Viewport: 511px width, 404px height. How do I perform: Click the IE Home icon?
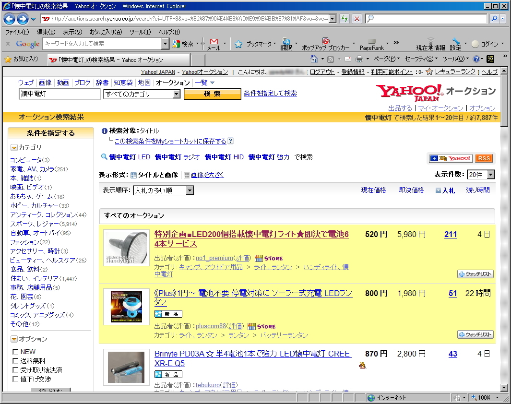[x=314, y=59]
